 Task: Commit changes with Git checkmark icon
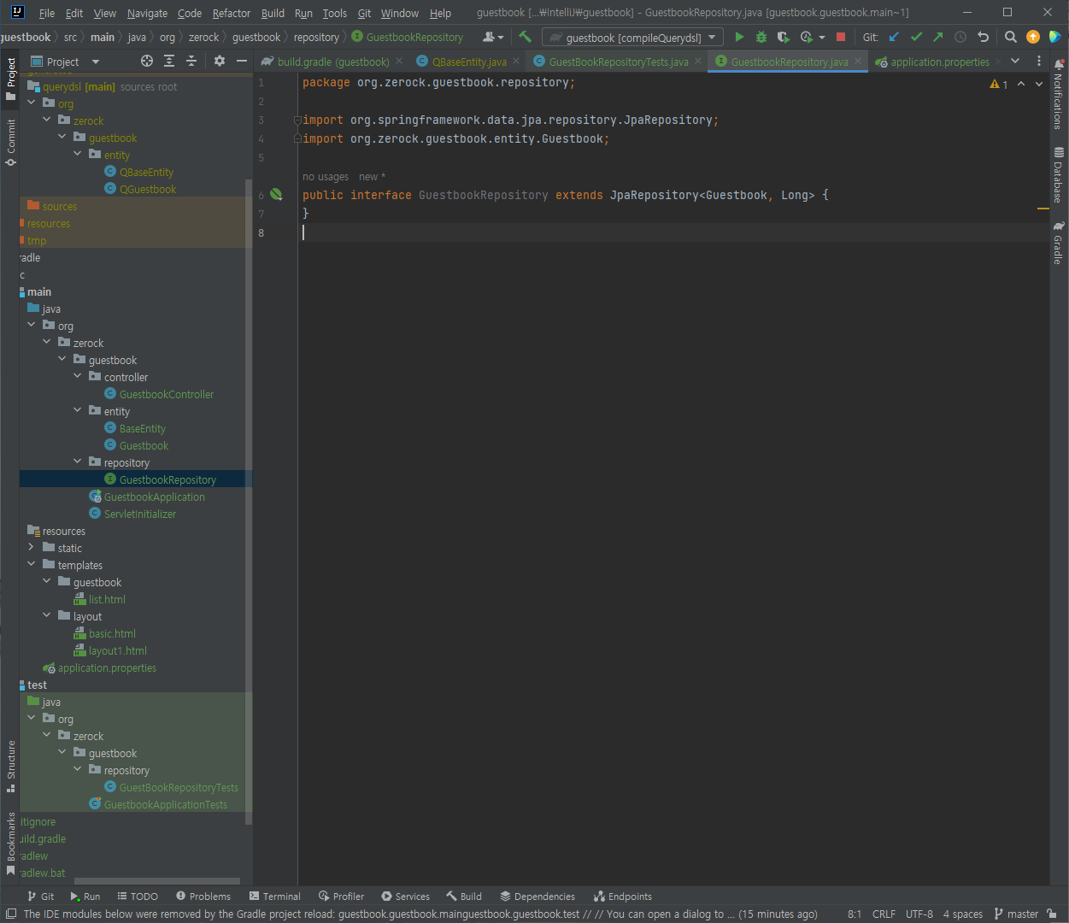click(916, 37)
